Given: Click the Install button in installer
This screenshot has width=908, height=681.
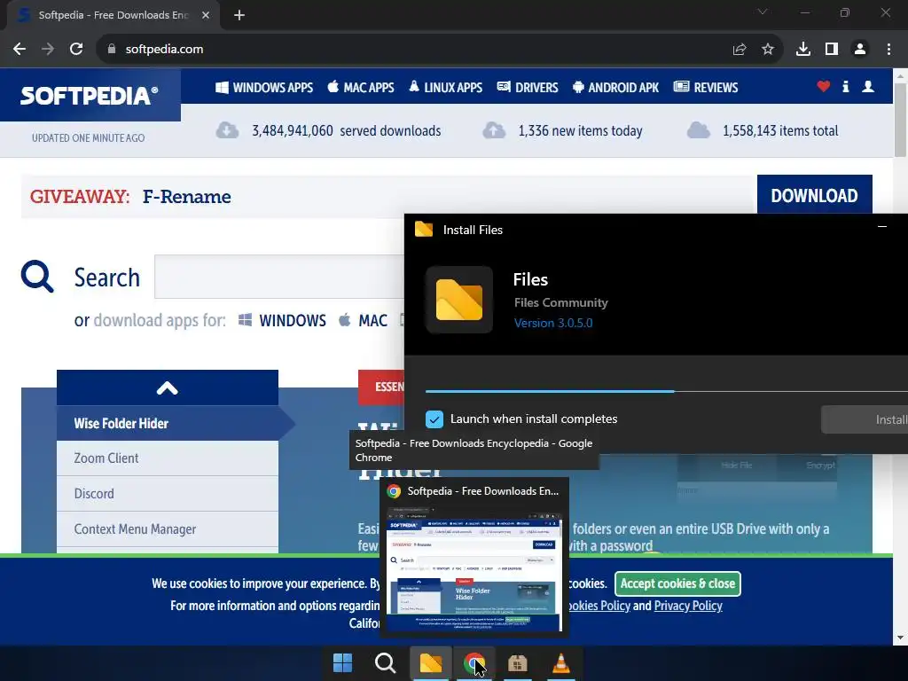Looking at the screenshot, I should pyautogui.click(x=865, y=419).
